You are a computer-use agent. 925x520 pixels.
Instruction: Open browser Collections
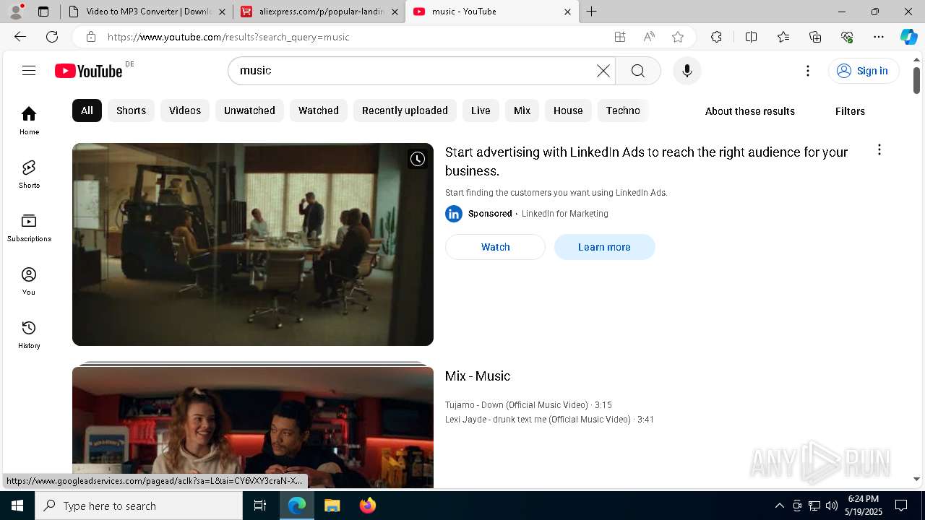point(815,37)
